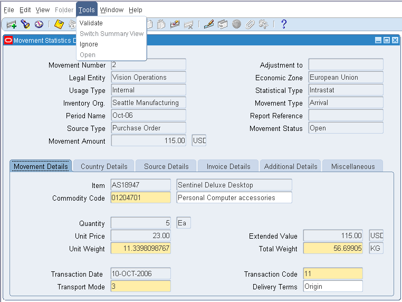Open the Show Navigator compass icon

39,24
